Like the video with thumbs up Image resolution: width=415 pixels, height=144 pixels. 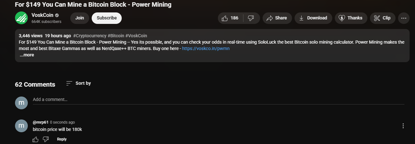click(230, 18)
